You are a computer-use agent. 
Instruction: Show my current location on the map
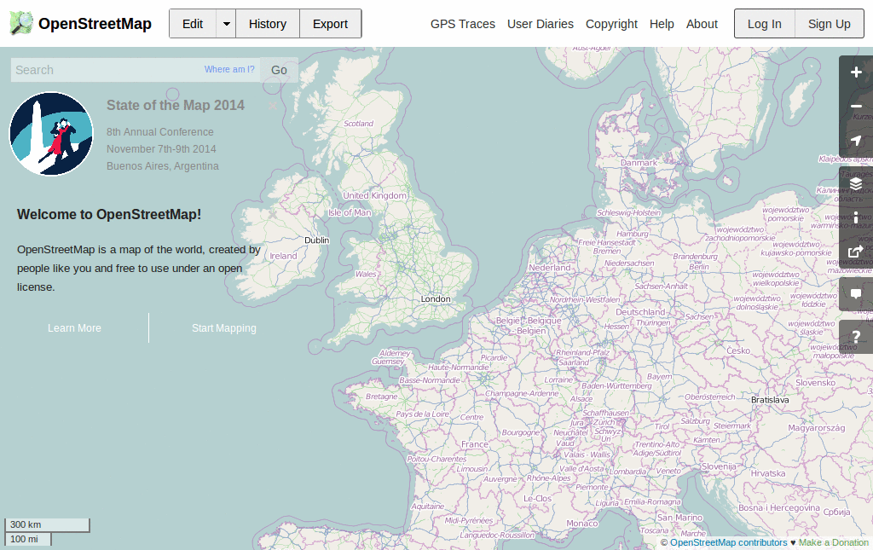pos(856,141)
